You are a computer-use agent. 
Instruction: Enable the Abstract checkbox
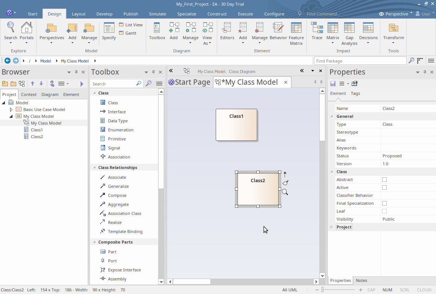coord(384,180)
